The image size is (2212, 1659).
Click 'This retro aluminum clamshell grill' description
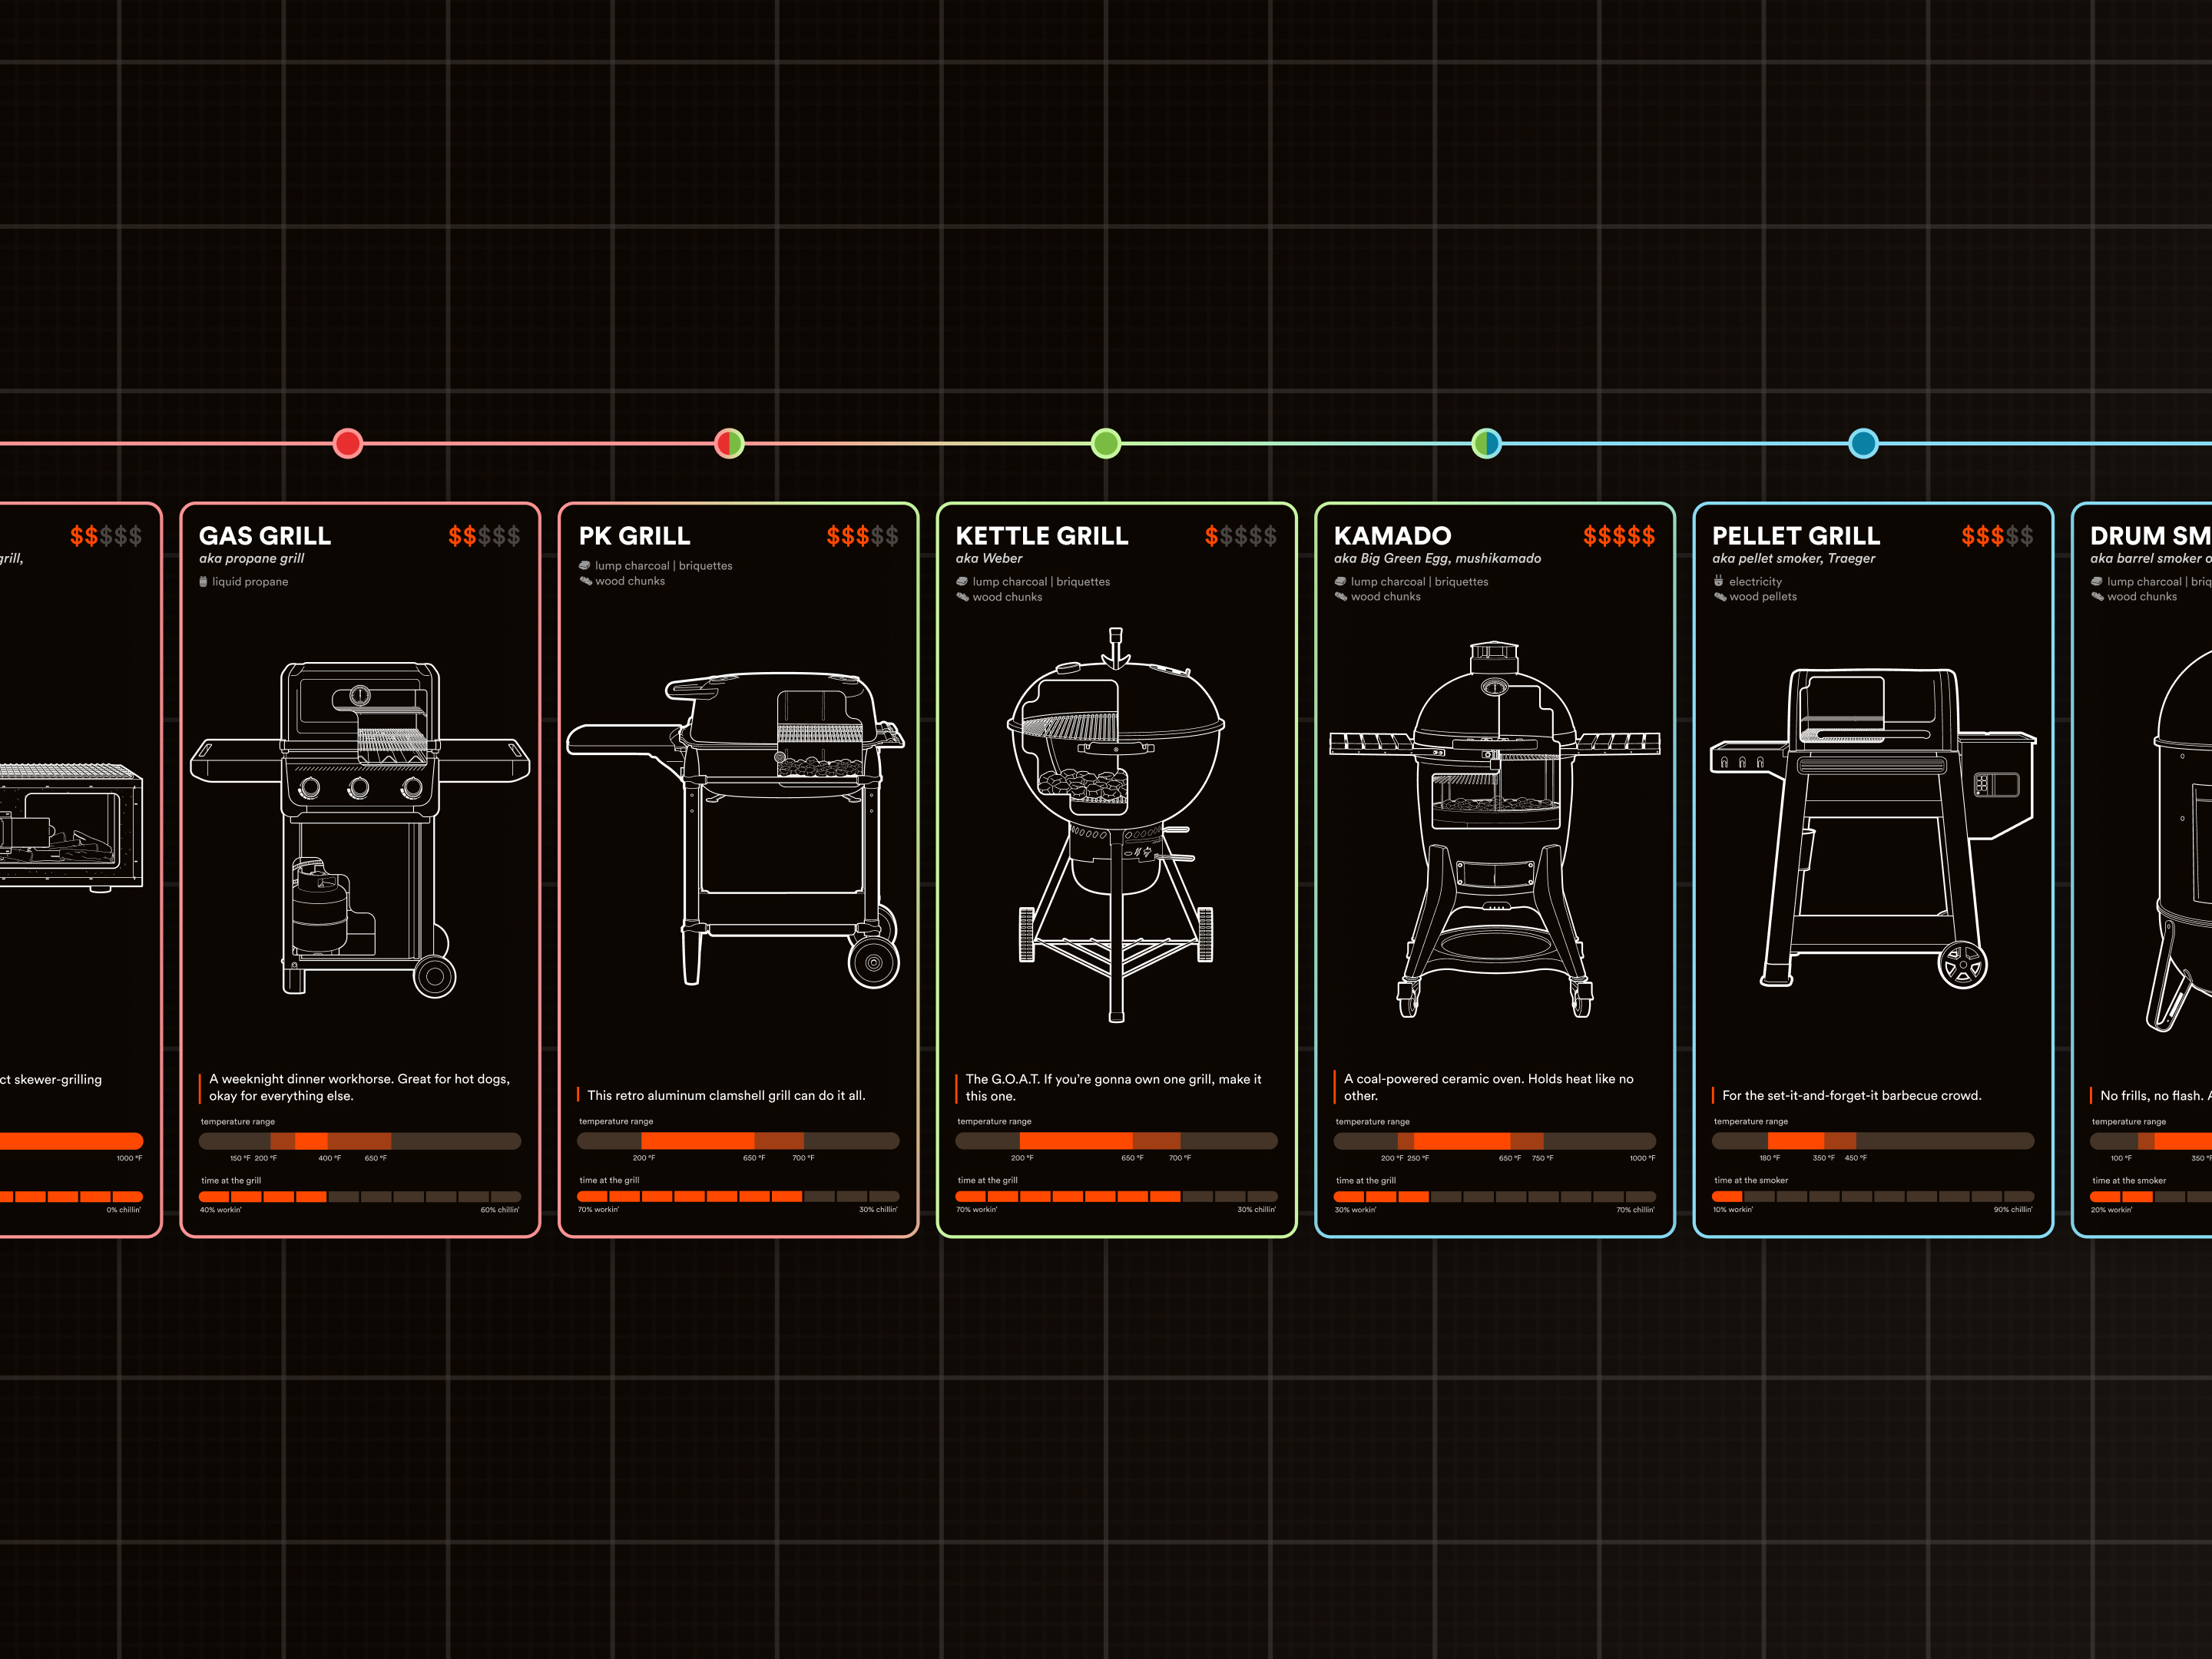coord(727,1096)
